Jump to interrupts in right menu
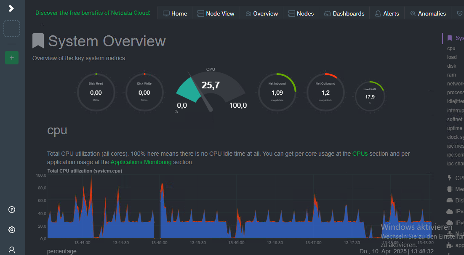 pos(456,110)
